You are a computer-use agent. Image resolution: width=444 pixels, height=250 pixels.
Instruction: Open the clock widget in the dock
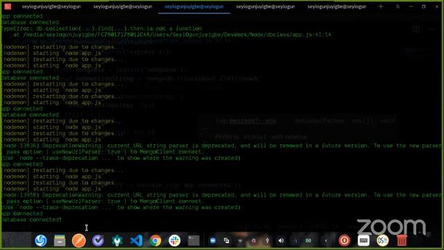click(x=382, y=240)
